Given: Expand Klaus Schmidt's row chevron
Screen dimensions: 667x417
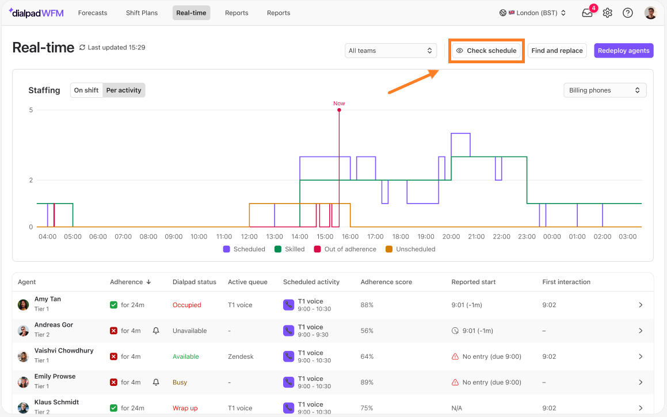Looking at the screenshot, I should click(641, 408).
